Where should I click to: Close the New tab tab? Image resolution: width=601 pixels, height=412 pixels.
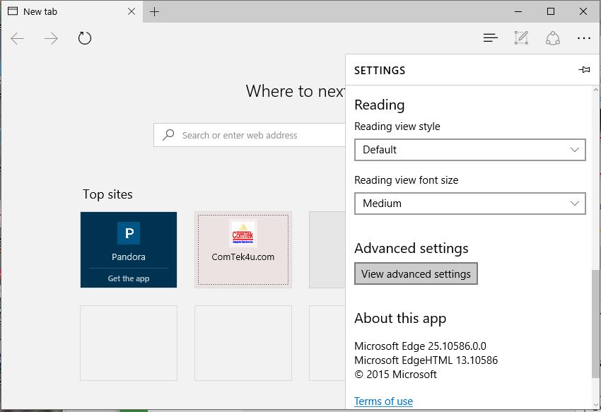pyautogui.click(x=132, y=11)
